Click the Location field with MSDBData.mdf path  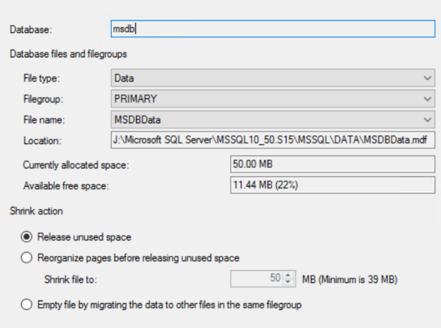[x=273, y=140]
